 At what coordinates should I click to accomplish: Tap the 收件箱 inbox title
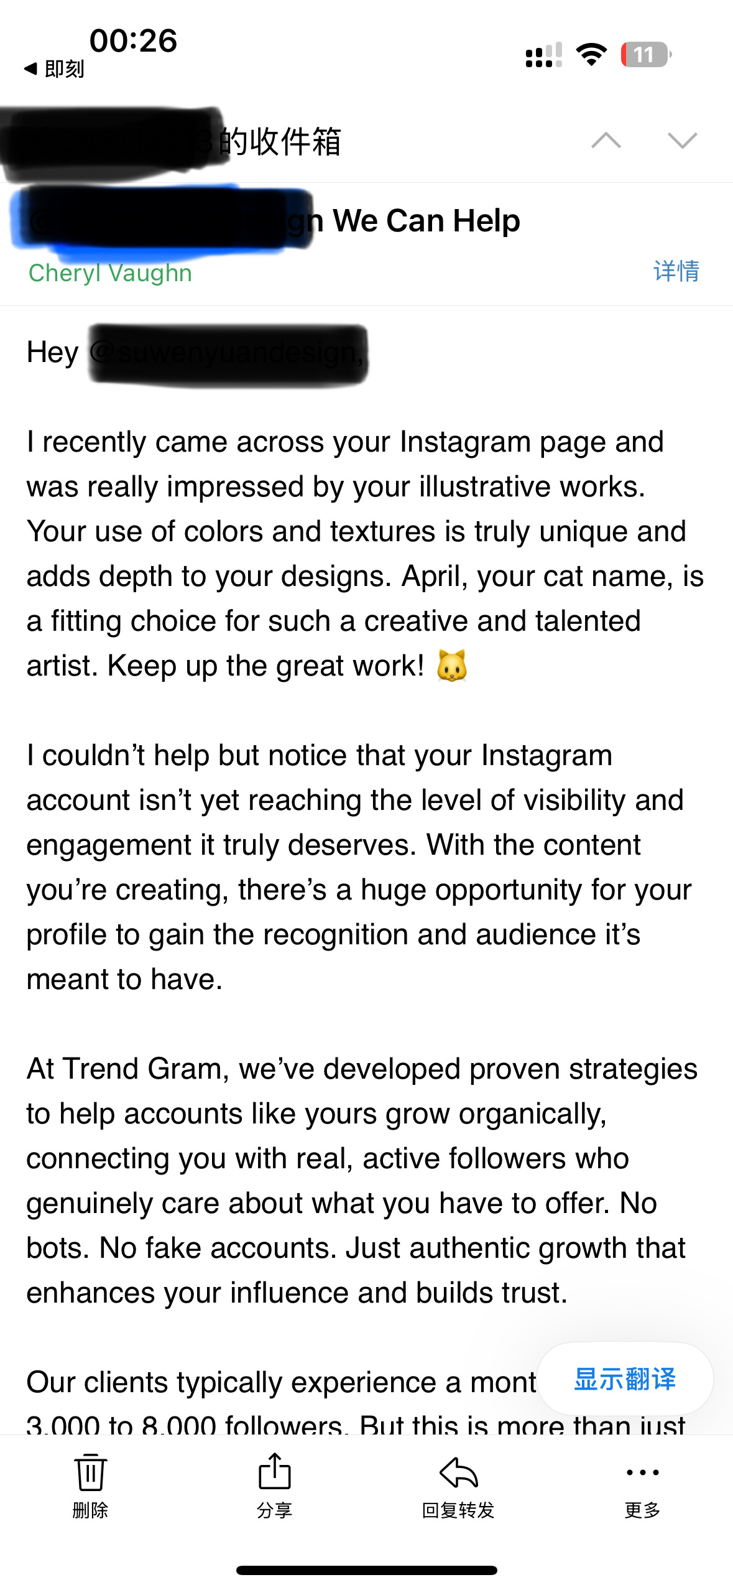click(x=280, y=142)
